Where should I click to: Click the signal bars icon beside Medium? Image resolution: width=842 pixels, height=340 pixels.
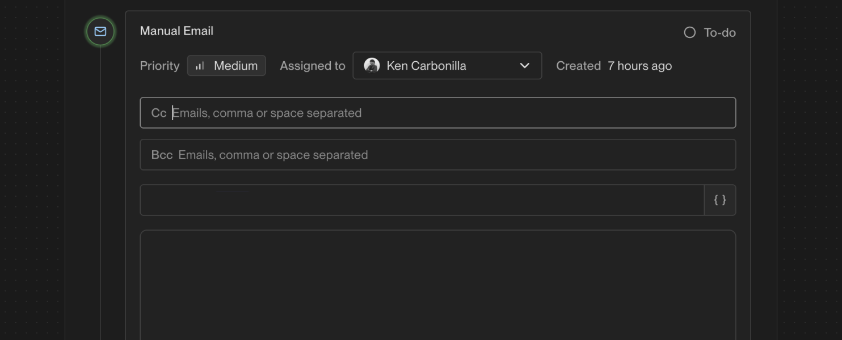[x=200, y=66]
